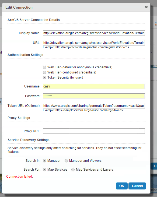Screen dimensions: 157x197
Task: Click the ArcGIS Server Connection Details heading
Action: (34, 20)
